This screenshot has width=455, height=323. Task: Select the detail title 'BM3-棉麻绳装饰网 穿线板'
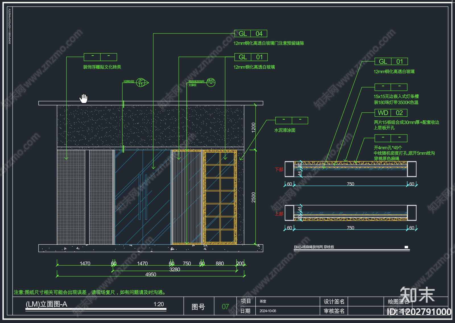click(x=314, y=247)
